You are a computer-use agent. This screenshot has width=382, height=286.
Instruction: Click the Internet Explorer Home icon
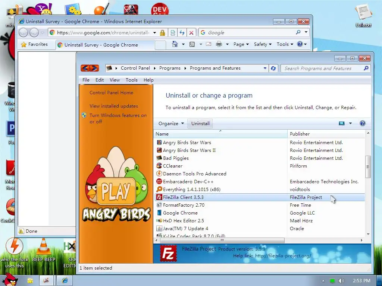[x=175, y=44]
